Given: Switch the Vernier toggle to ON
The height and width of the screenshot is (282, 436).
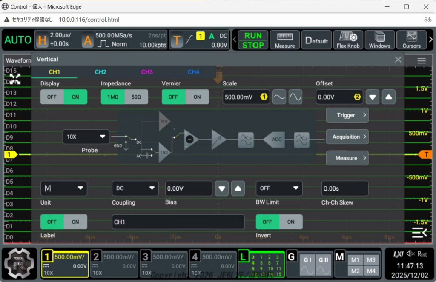Looking at the screenshot, I should point(197,97).
